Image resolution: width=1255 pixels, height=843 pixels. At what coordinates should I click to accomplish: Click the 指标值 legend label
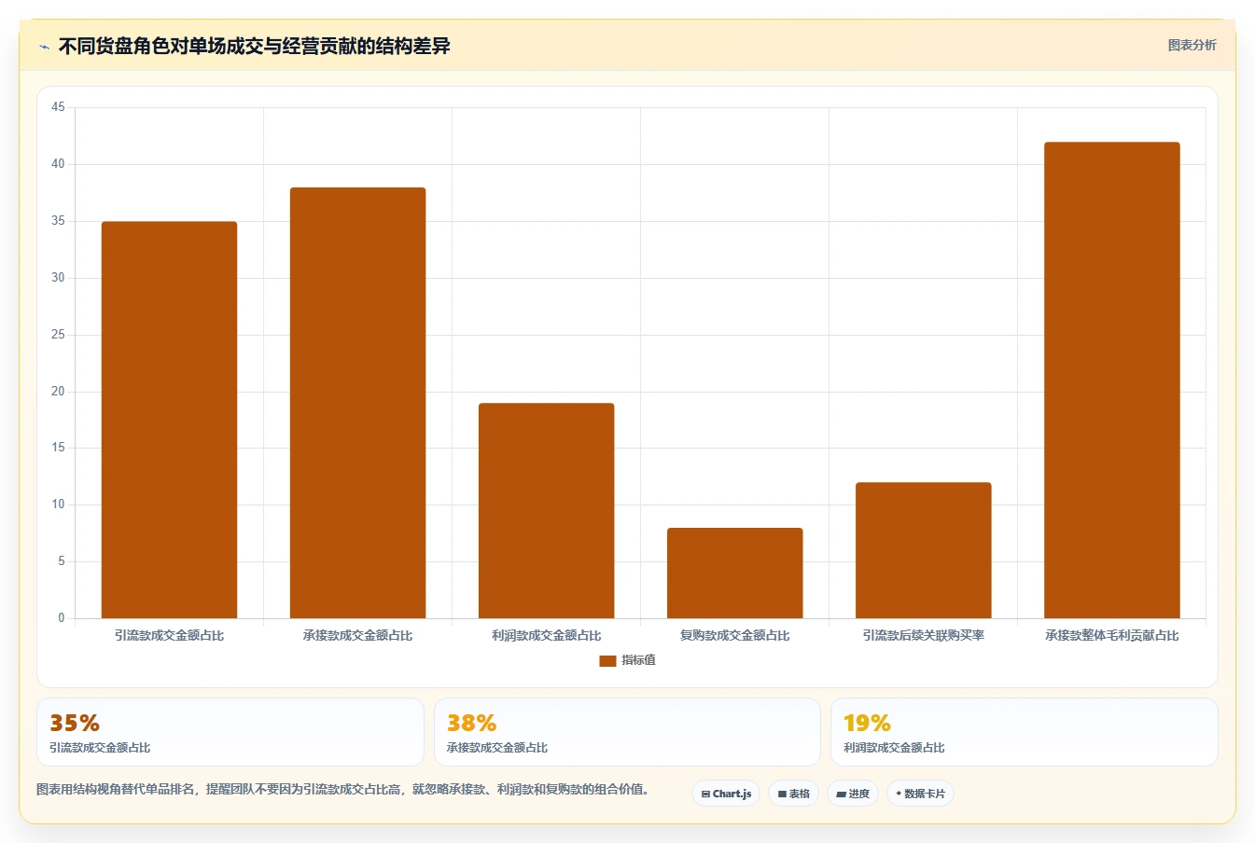[639, 660]
